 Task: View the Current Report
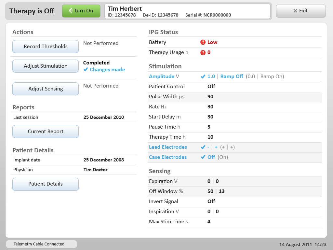click(x=46, y=132)
